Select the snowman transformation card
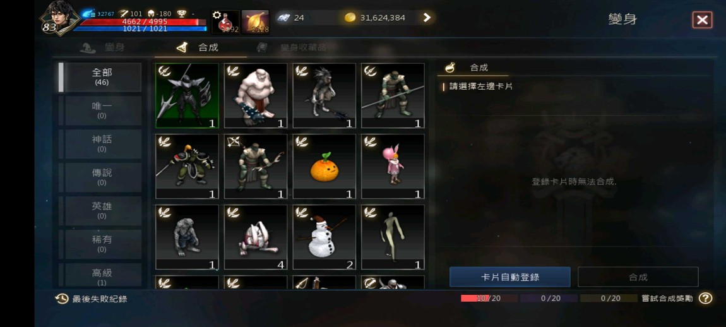726x327 pixels. pyautogui.click(x=324, y=237)
